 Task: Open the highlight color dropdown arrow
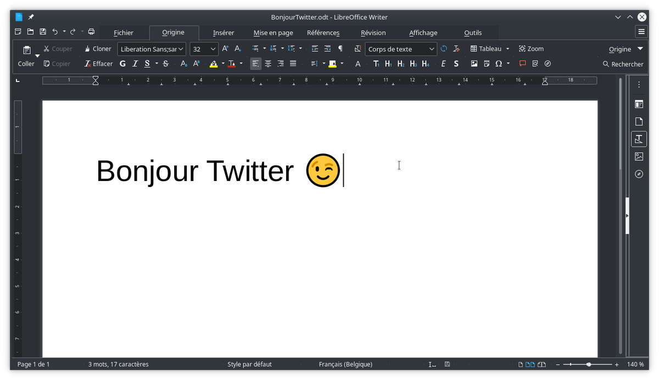(x=223, y=64)
